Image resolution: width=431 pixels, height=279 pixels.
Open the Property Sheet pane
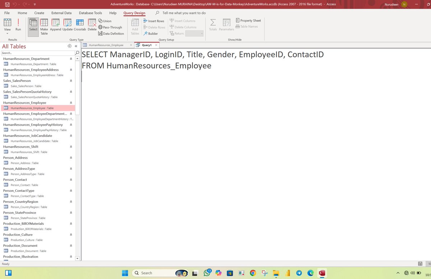pyautogui.click(x=248, y=20)
